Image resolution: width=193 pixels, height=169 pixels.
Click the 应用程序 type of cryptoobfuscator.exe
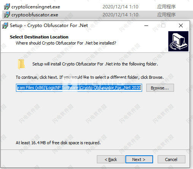point(166,15)
